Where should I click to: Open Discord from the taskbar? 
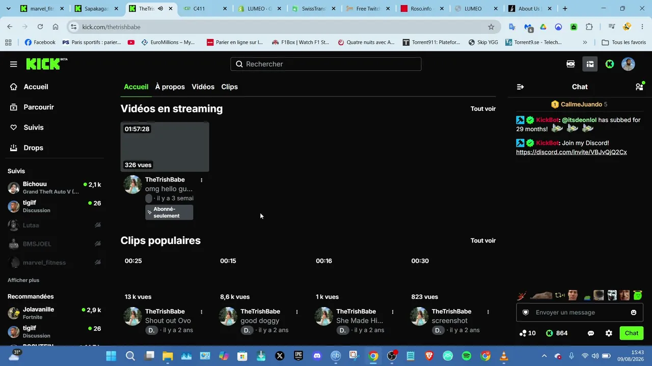[x=317, y=356]
